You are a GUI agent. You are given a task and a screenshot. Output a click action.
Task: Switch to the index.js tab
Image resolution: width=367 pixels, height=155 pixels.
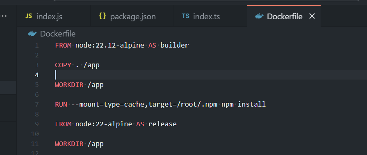(54, 16)
